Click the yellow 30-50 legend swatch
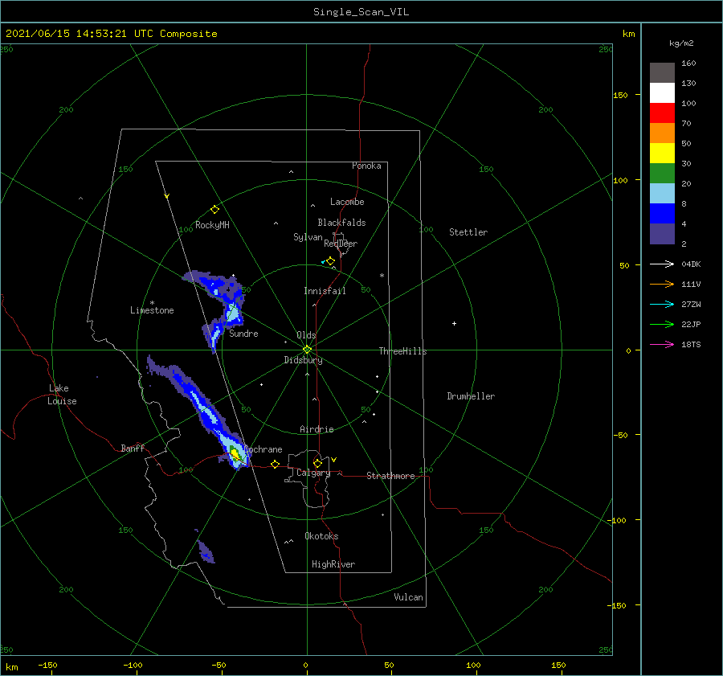723x676 pixels. 662,154
